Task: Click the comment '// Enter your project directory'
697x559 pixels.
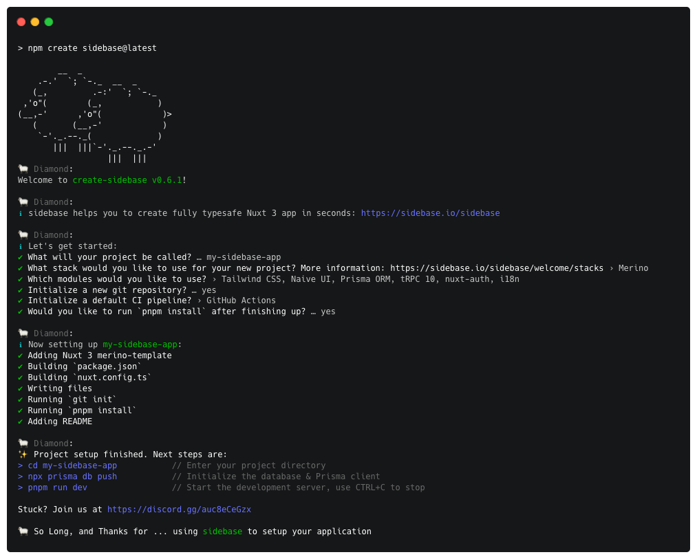Action: pos(249,465)
